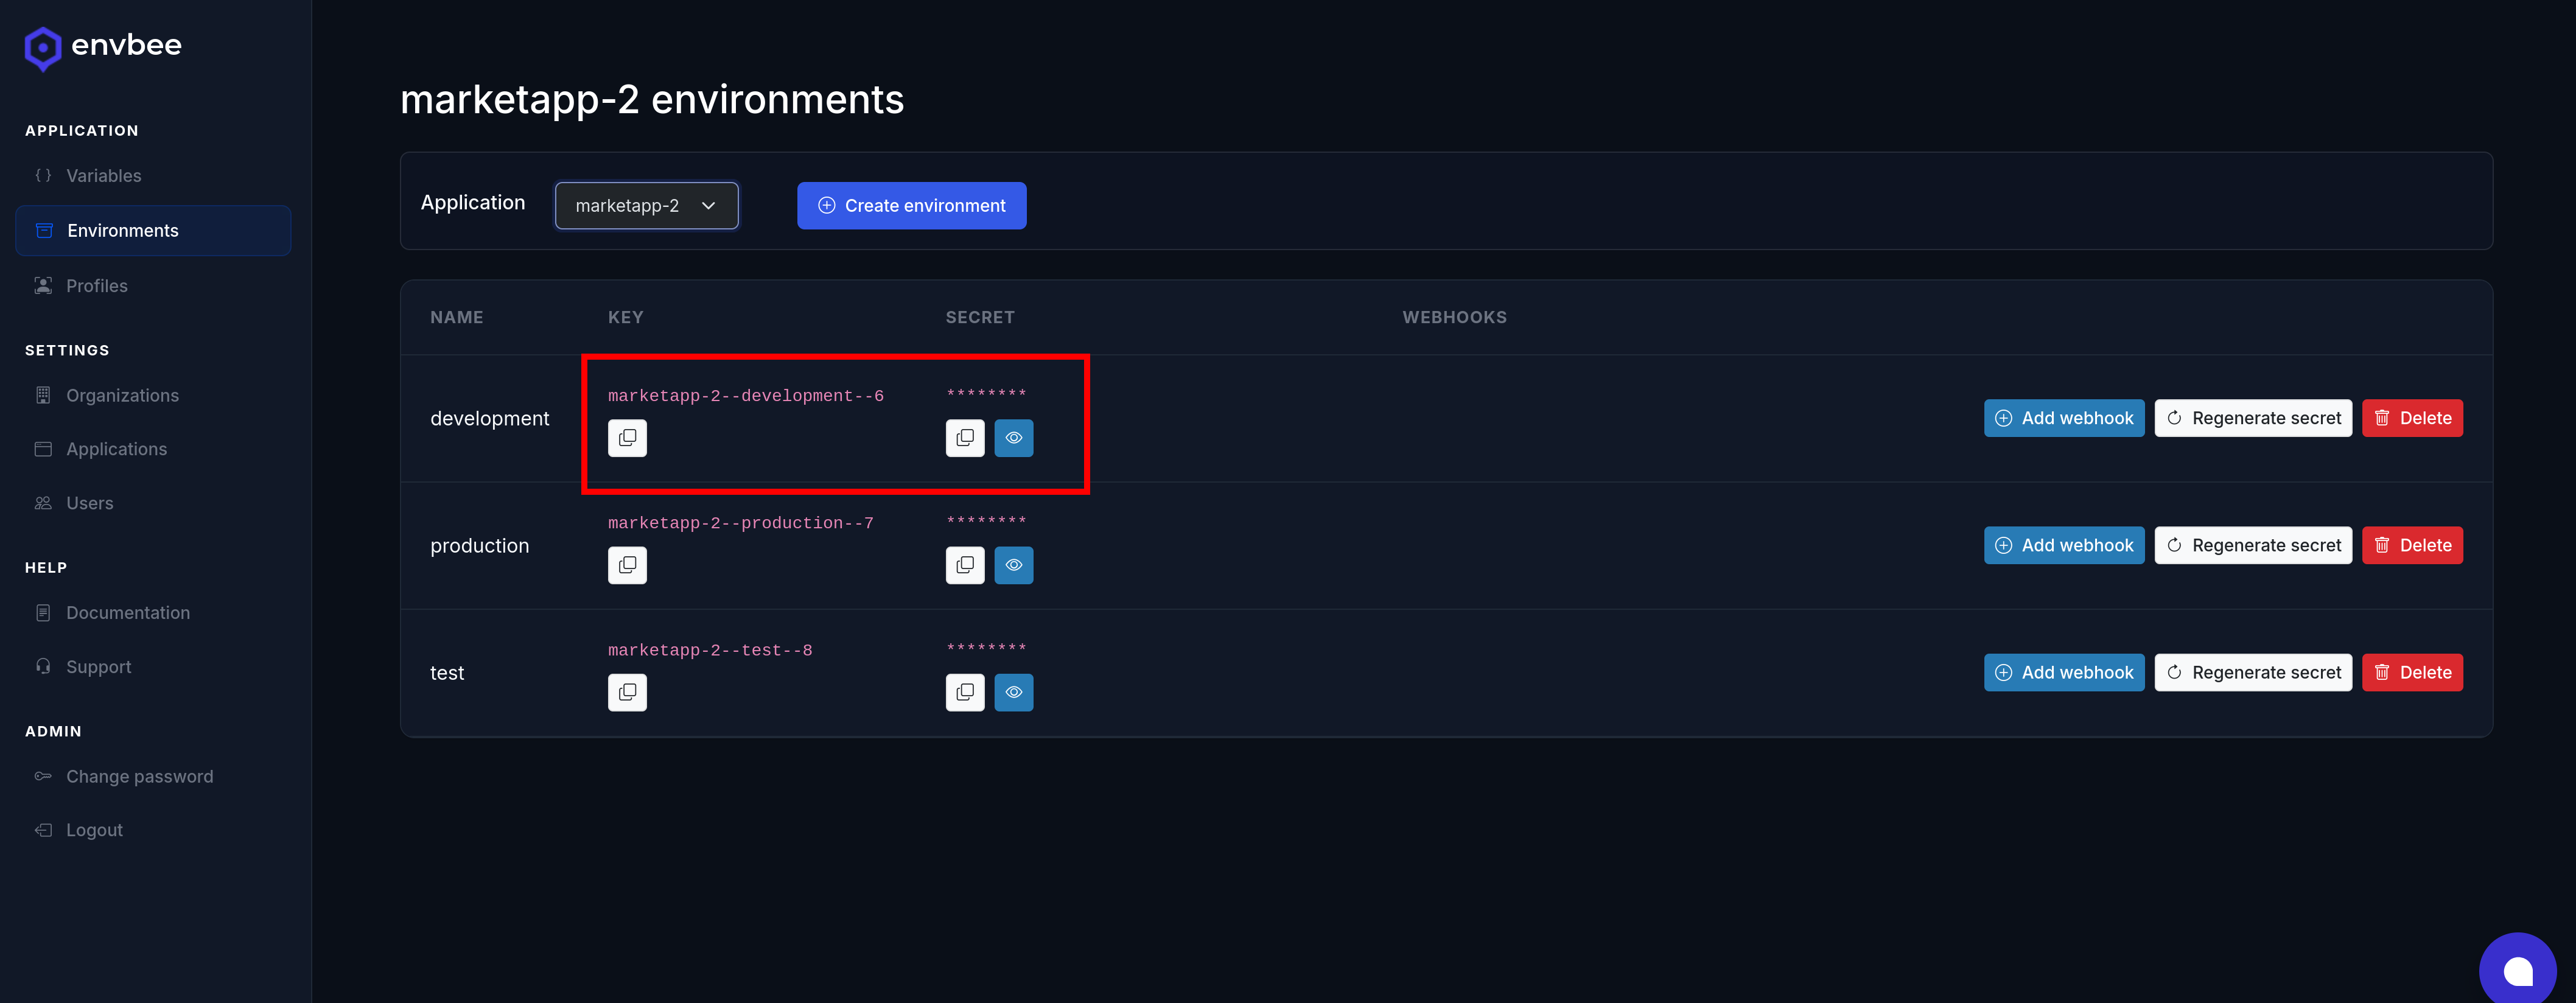Image resolution: width=2576 pixels, height=1003 pixels.
Task: Select Environments in the sidebar
Action: click(x=154, y=231)
